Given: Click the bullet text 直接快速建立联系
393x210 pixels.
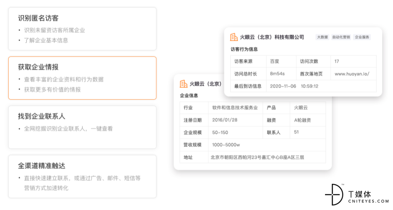Looking at the screenshot, I should [46, 178].
